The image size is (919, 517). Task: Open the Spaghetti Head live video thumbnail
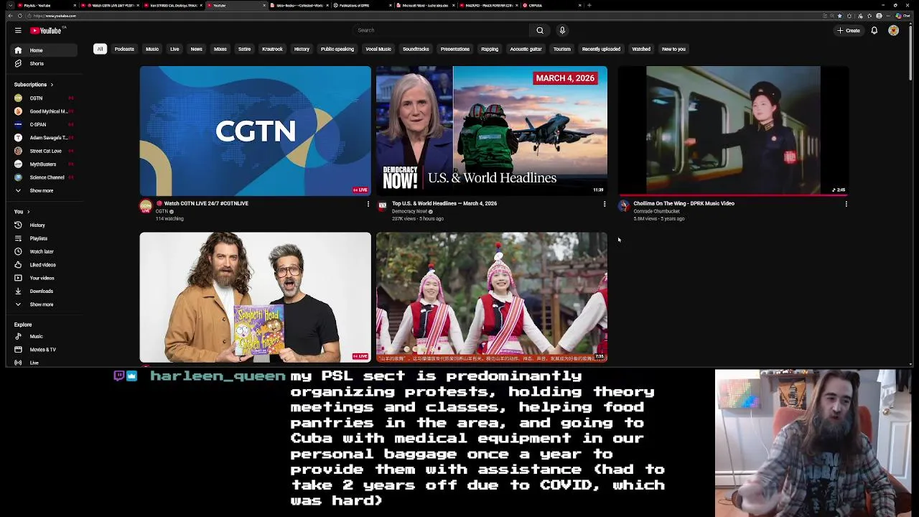(256, 297)
